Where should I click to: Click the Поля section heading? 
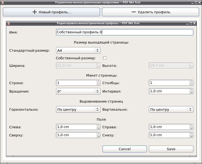pyautogui.click(x=101, y=119)
